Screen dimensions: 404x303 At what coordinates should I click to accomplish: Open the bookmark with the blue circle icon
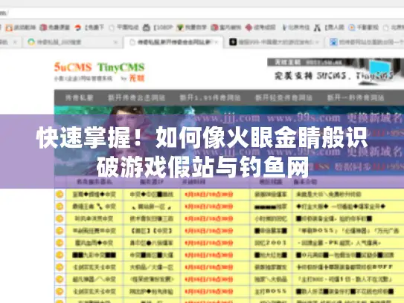pyautogui.click(x=363, y=27)
